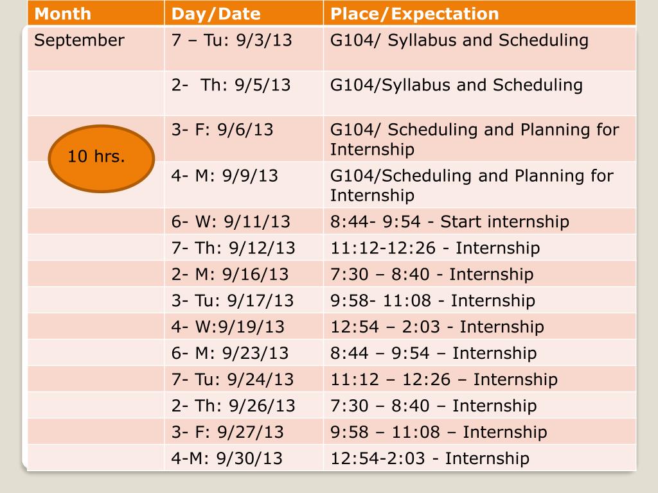The image size is (658, 493).
Task: Select the "9:58 – 11:08 – Internship" cell
Action: tap(439, 433)
